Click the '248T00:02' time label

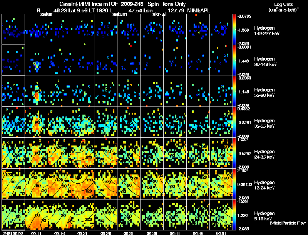13,233
